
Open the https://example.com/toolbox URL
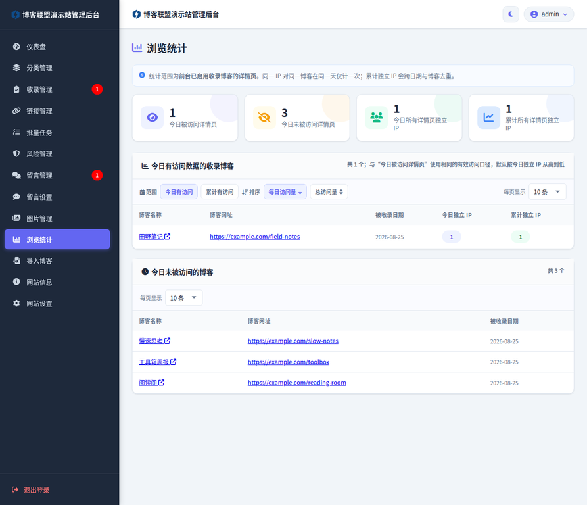click(289, 362)
